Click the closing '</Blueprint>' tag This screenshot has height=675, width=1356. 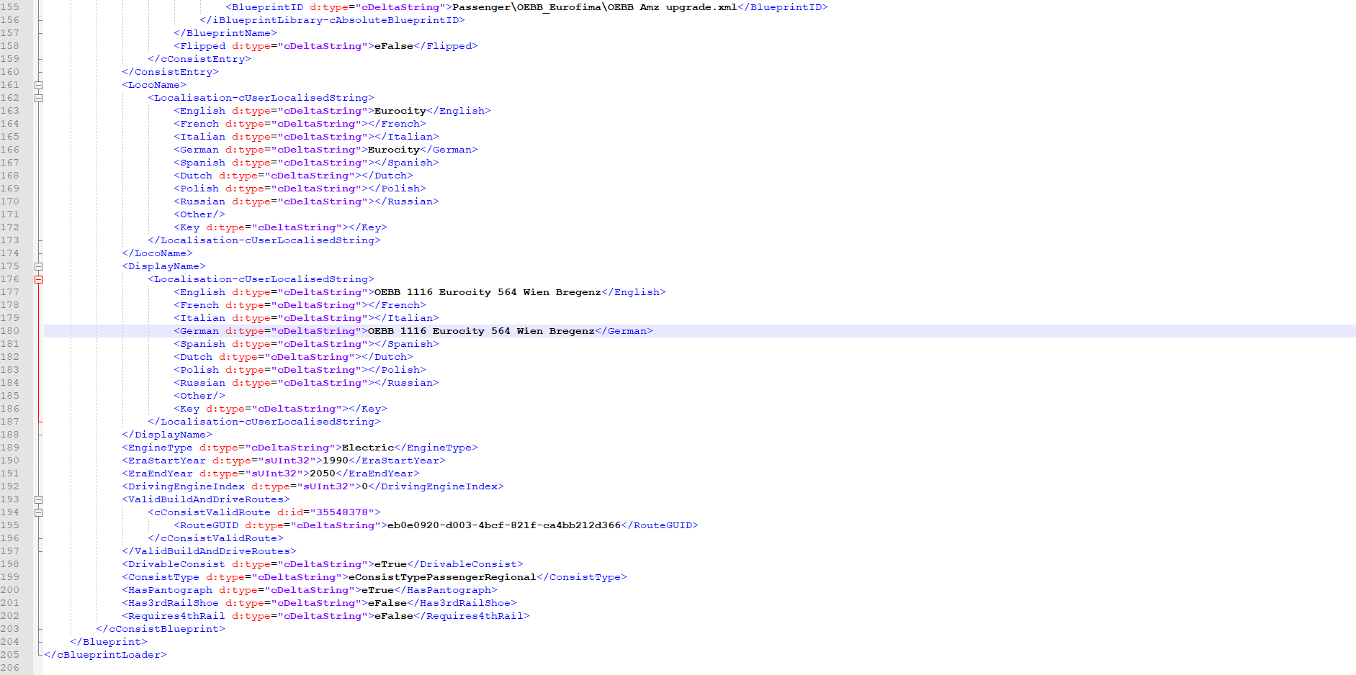pyautogui.click(x=109, y=642)
